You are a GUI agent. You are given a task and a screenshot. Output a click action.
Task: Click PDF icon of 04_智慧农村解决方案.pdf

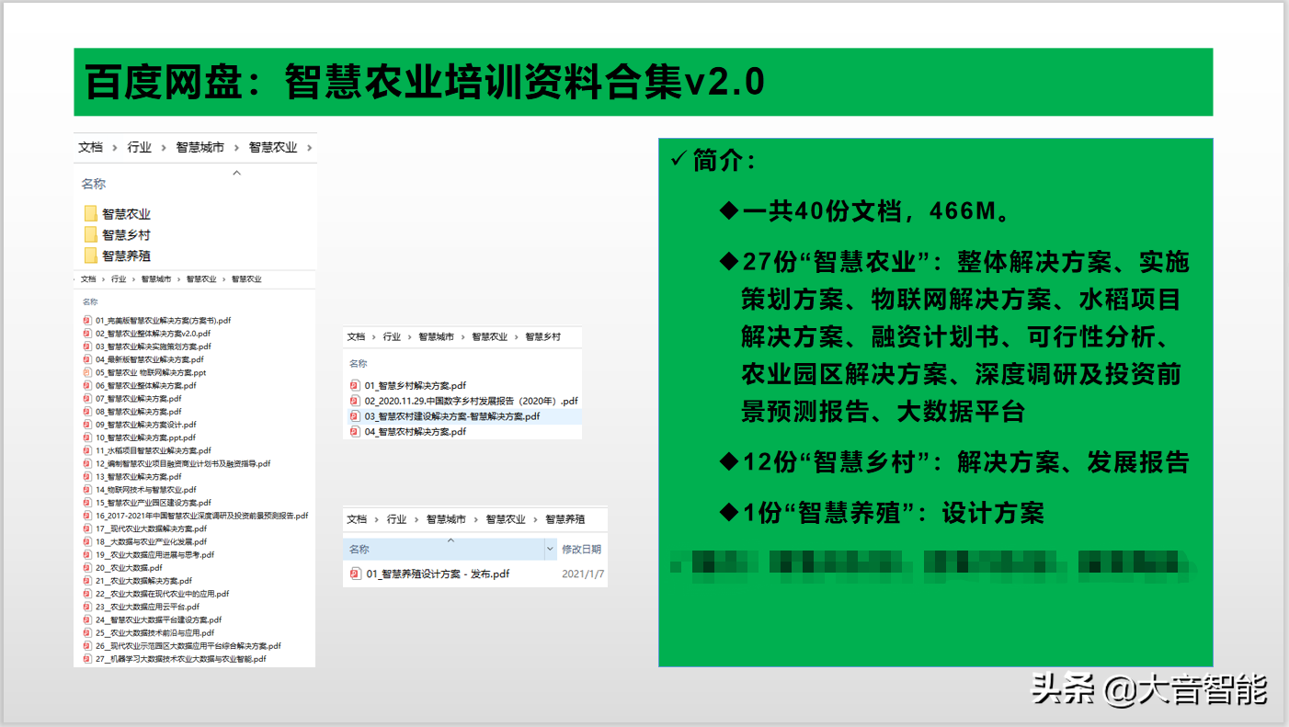[x=356, y=431]
